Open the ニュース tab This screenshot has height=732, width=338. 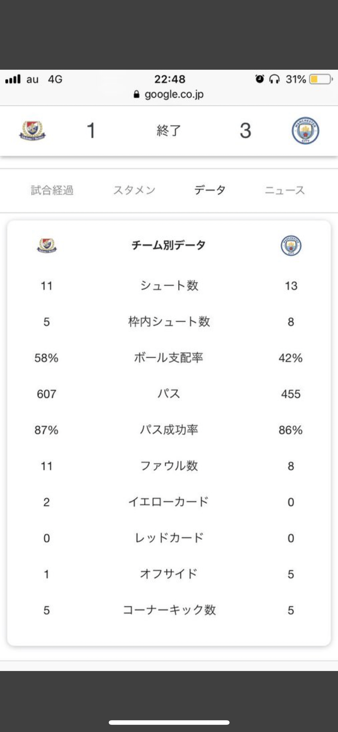[x=285, y=190]
